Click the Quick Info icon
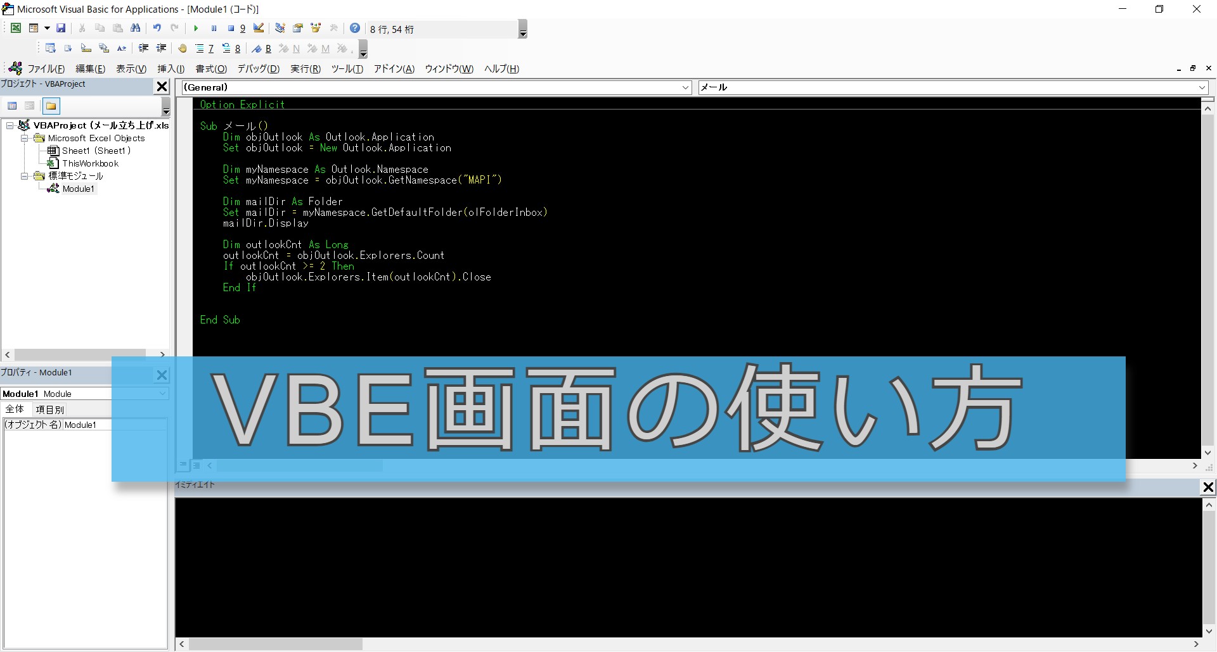 pyautogui.click(x=86, y=49)
